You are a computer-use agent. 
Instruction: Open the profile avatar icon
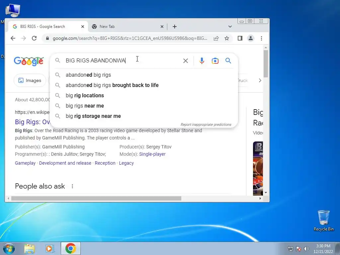click(x=251, y=39)
